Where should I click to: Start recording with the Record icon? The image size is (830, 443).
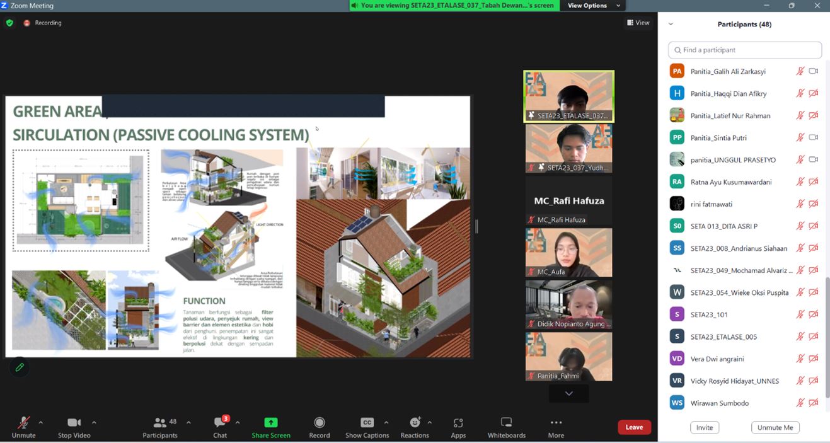click(x=320, y=423)
